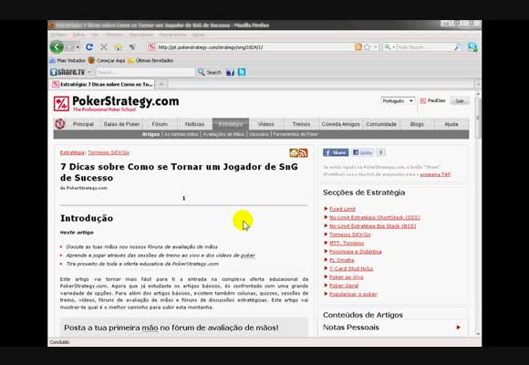Screen dimensions: 529x365
Task: Open the MTT: Torneios link
Action: tap(347, 243)
